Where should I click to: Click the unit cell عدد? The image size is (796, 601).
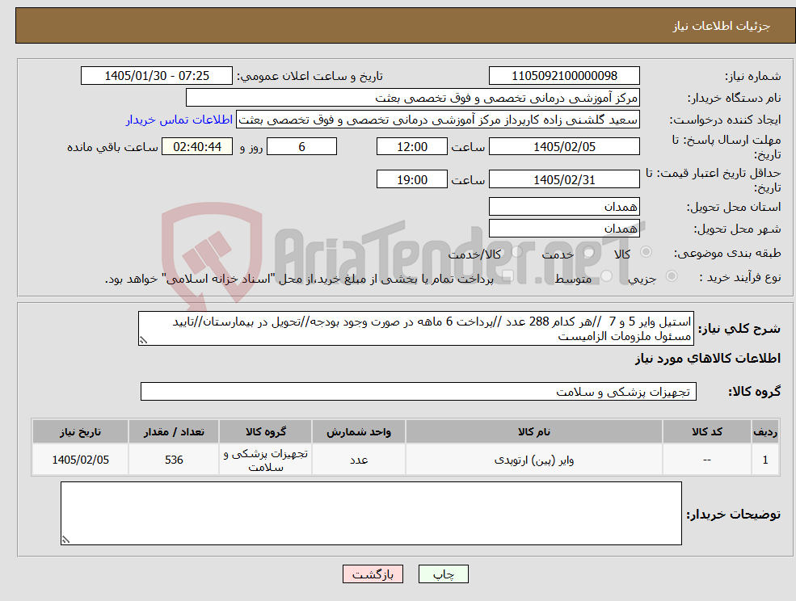[359, 460]
